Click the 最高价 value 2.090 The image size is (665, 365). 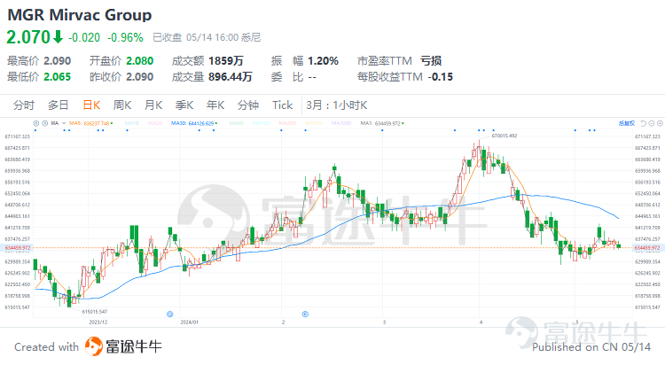click(58, 61)
